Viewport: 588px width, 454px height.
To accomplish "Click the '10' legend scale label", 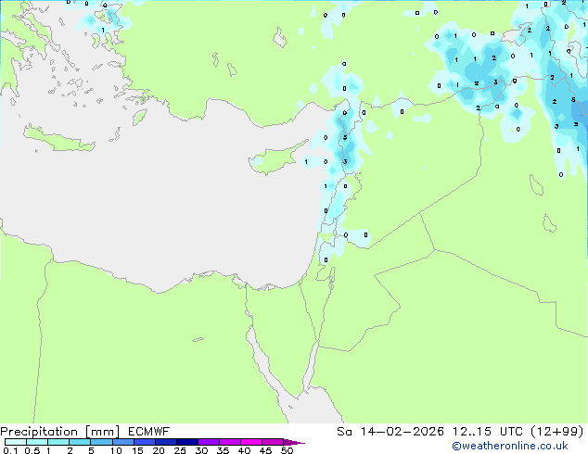I will (x=116, y=450).
